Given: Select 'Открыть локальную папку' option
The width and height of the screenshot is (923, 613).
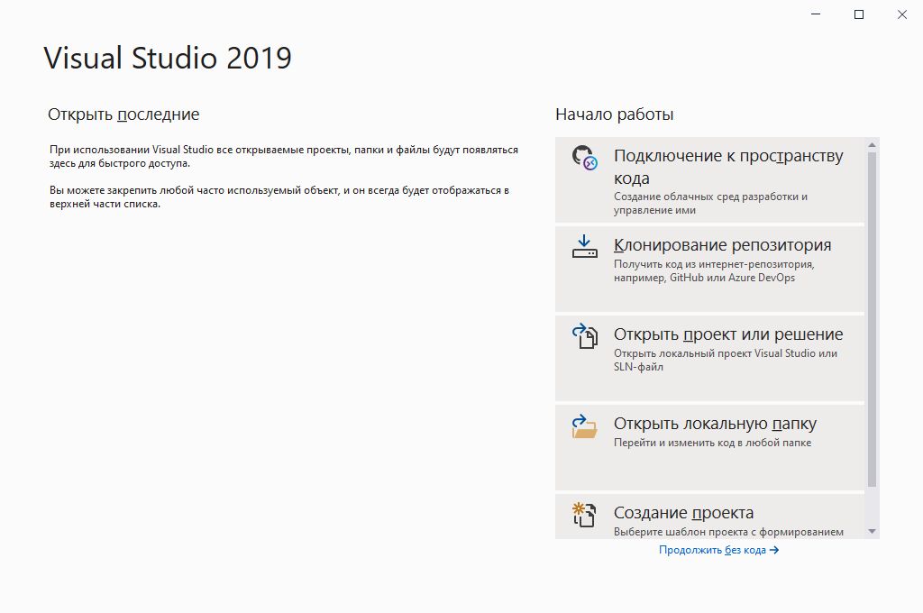Looking at the screenshot, I should click(x=709, y=447).
